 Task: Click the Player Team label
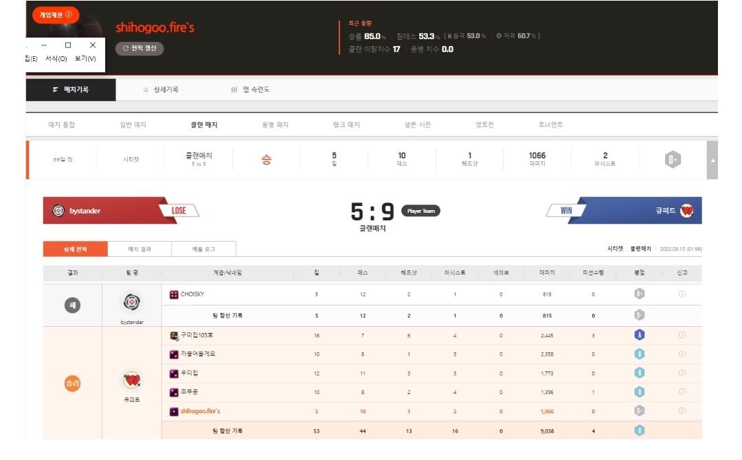[x=420, y=211]
